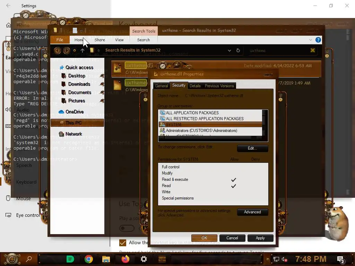The height and width of the screenshot is (266, 355).
Task: Click Cancel in uxtheme.dll Properties
Action: coord(232,238)
